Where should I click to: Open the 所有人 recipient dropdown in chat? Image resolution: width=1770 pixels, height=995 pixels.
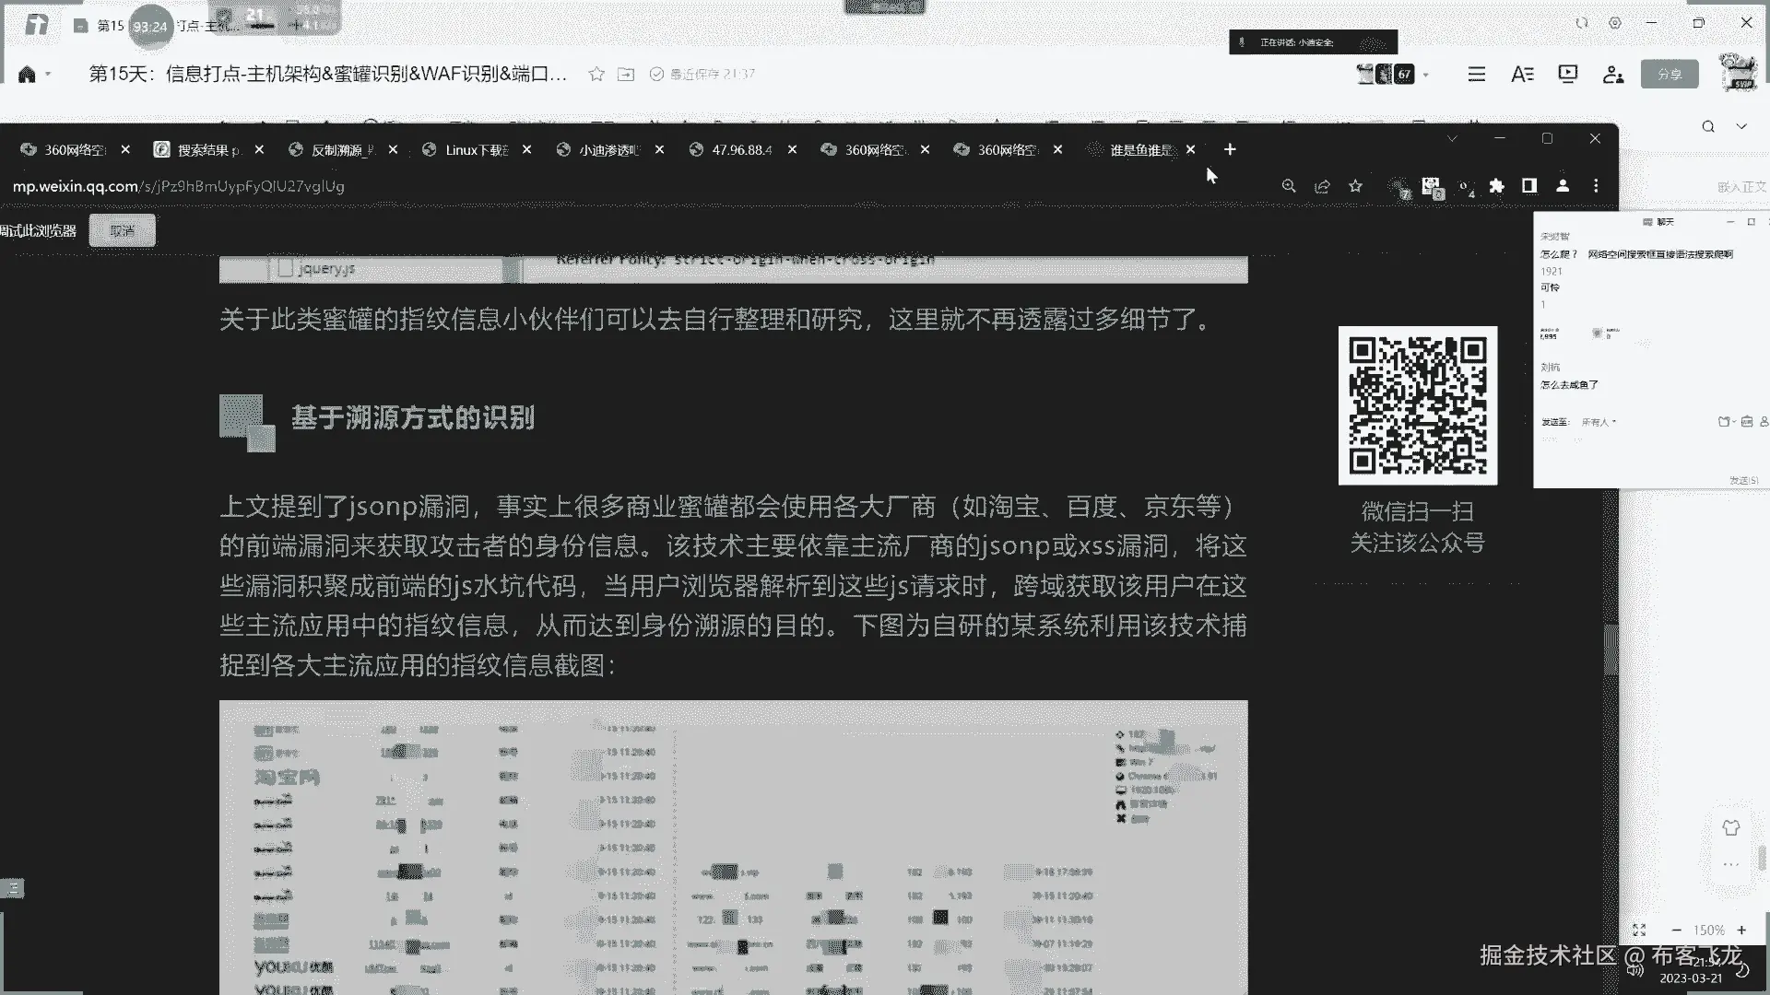click(1599, 422)
